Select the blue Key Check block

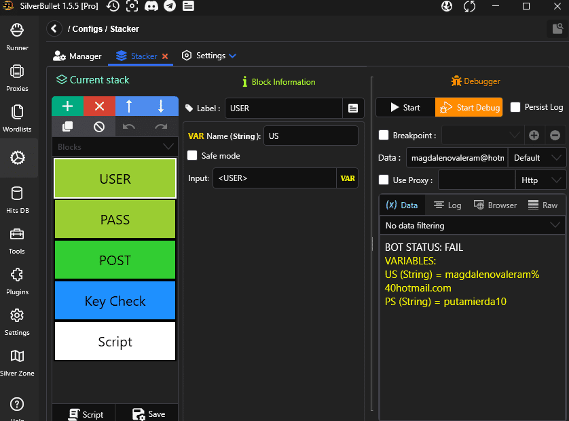point(115,301)
